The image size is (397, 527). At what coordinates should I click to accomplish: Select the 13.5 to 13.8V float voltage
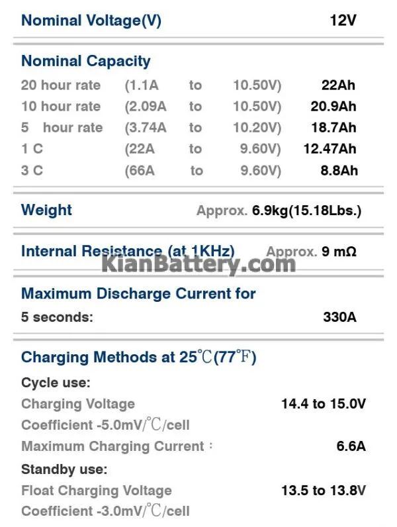coord(324,491)
